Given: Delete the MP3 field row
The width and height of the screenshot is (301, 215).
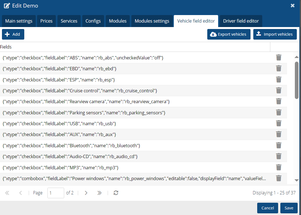Looking at the screenshot, I should 278,167.
